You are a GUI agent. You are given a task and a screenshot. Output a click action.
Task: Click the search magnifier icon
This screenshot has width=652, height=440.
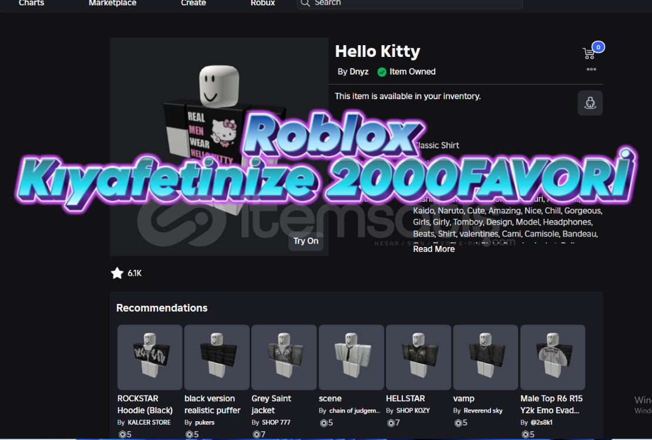coord(305,4)
